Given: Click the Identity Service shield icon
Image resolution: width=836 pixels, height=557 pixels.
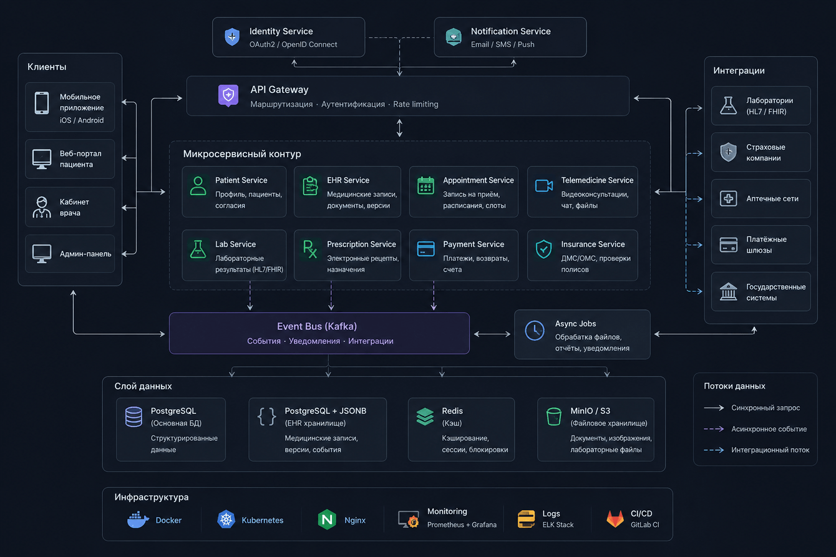Looking at the screenshot, I should coord(231,37).
